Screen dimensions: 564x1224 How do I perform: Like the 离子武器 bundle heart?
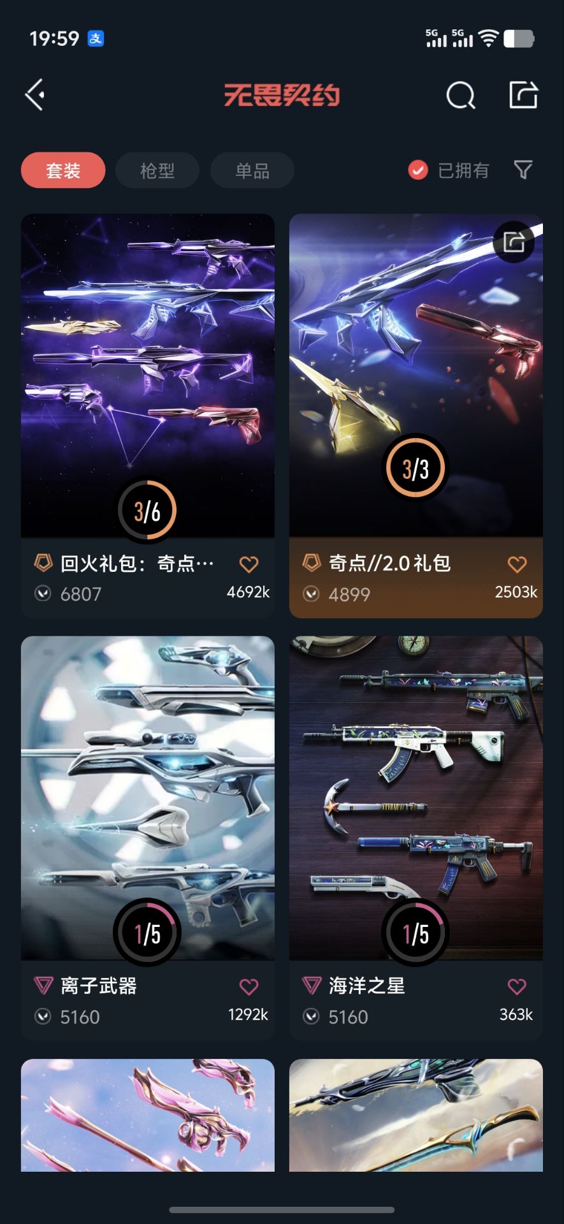(x=249, y=987)
